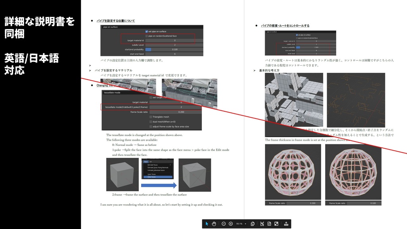Click the tessellate mode value 2 field

pos(175,107)
